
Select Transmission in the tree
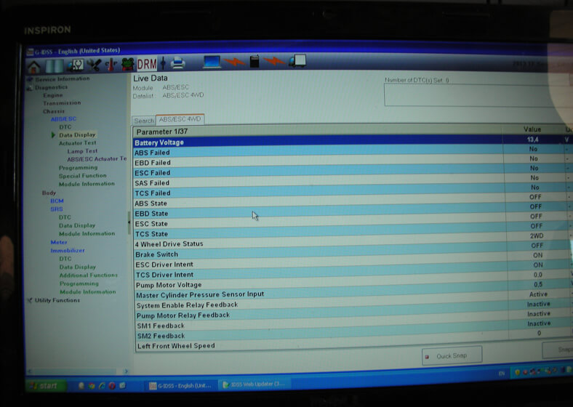[62, 103]
